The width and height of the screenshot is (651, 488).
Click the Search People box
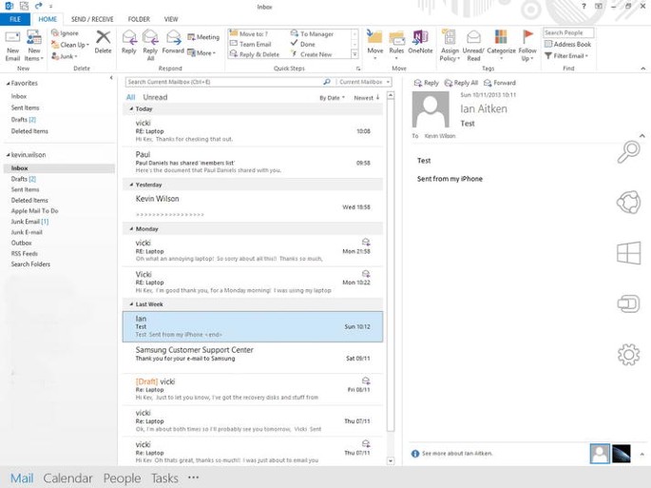[x=568, y=32]
